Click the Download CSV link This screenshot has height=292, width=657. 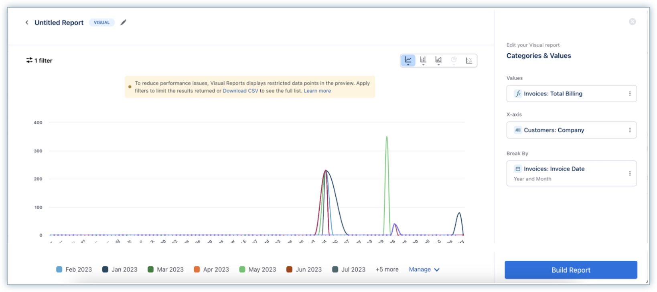(240, 91)
